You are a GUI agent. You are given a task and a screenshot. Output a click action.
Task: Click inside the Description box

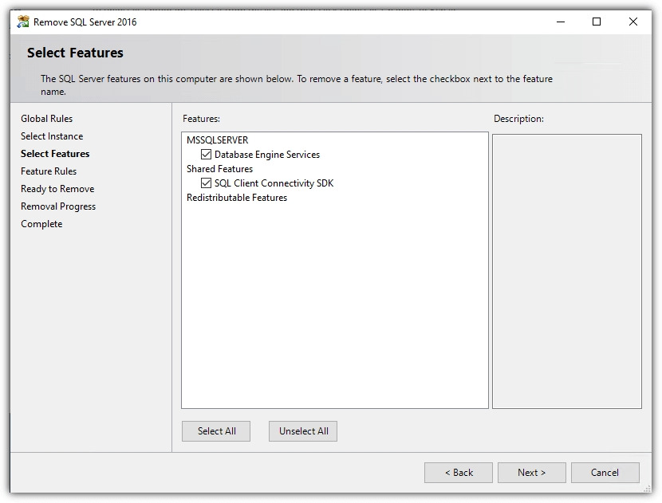click(567, 271)
